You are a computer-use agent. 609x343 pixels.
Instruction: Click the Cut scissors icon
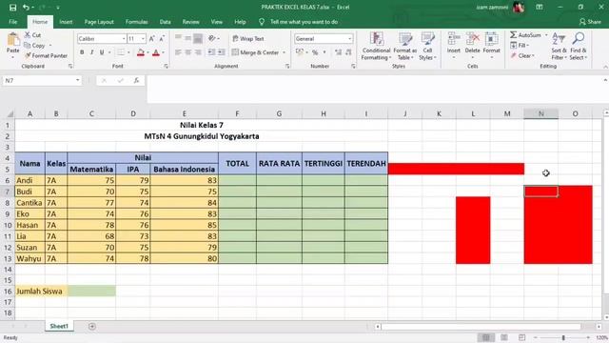[28, 35]
